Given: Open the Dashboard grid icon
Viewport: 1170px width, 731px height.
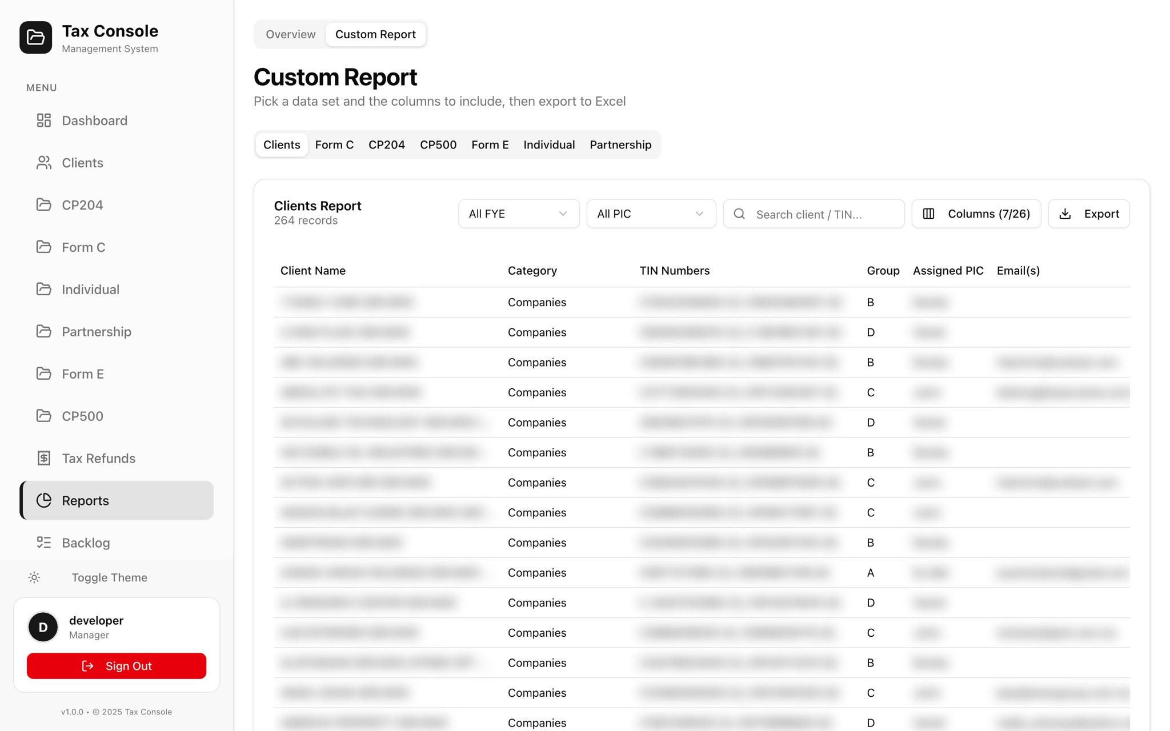Looking at the screenshot, I should (44, 121).
